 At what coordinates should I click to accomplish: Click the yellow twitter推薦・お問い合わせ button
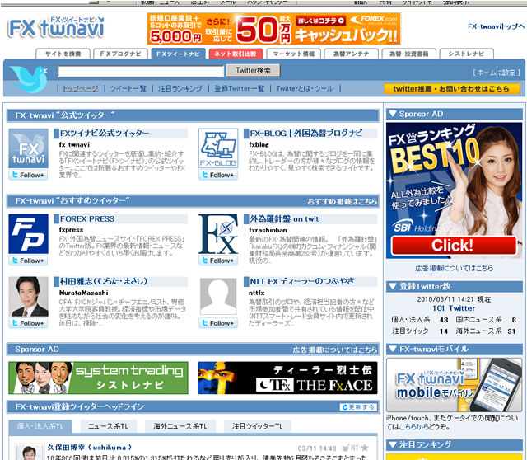[x=452, y=89]
